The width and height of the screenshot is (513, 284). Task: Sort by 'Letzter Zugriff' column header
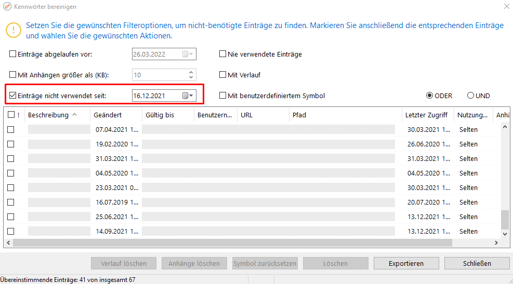[428, 115]
